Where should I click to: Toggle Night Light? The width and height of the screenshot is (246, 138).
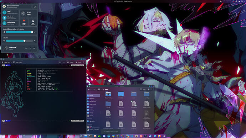click(x=24, y=22)
